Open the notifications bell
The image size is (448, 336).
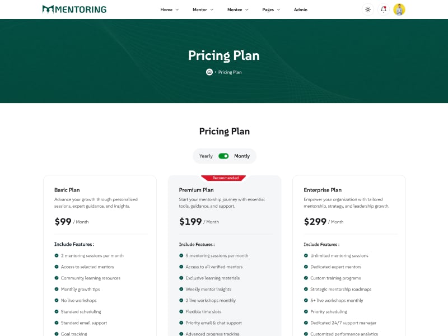[x=384, y=10]
